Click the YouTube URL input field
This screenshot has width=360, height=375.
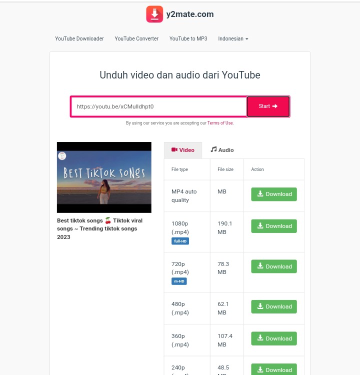point(158,106)
